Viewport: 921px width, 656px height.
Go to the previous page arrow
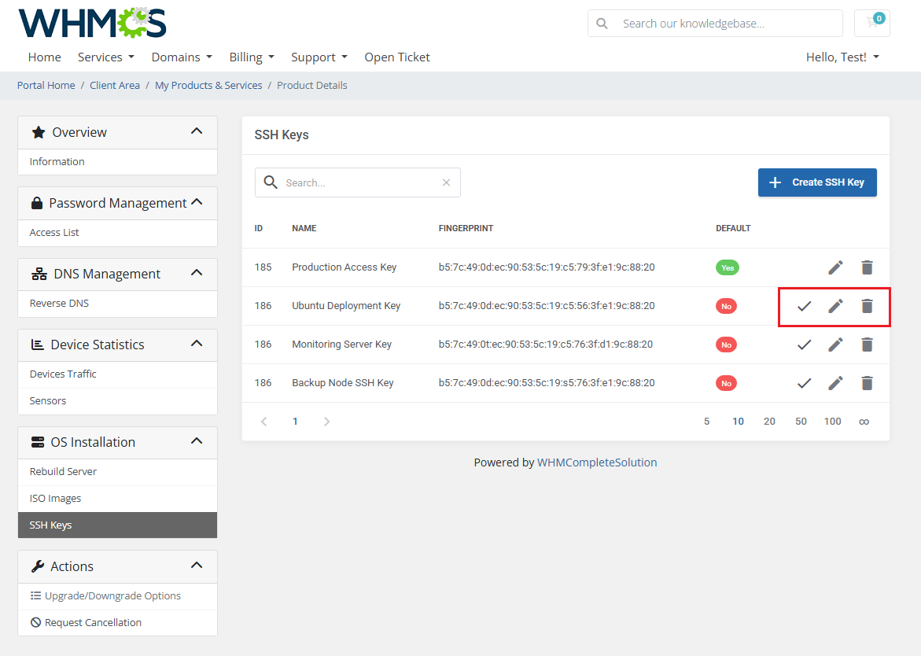263,422
